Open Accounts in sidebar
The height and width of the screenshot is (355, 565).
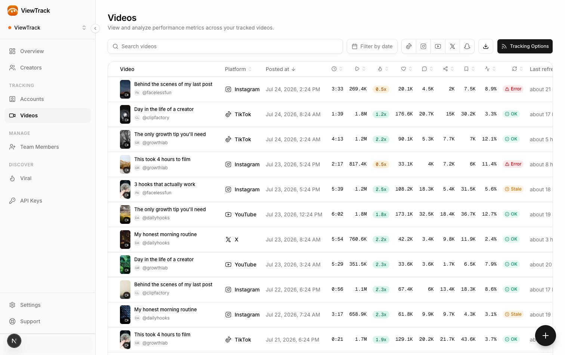pyautogui.click(x=47, y=99)
